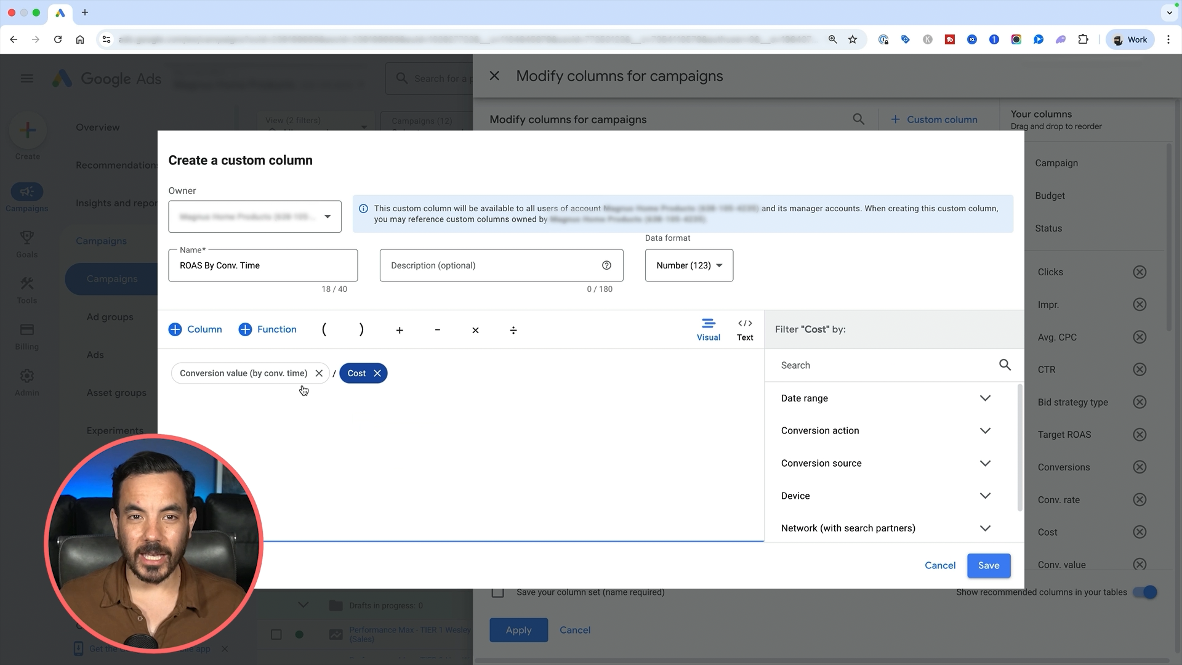Remove Clicks from your columns list
Viewport: 1182px width, 665px height.
tap(1140, 272)
